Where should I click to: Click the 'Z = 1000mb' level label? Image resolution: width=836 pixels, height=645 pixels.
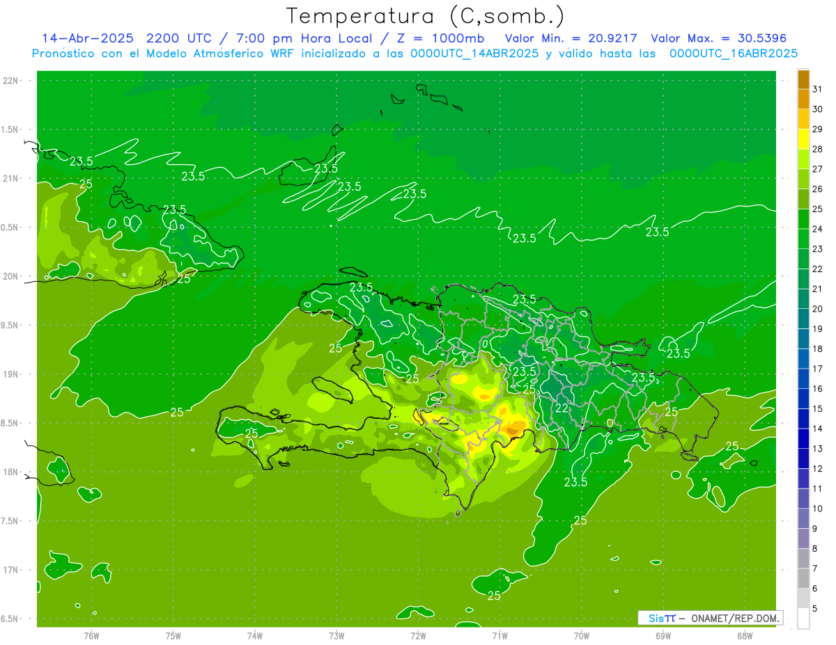[441, 38]
